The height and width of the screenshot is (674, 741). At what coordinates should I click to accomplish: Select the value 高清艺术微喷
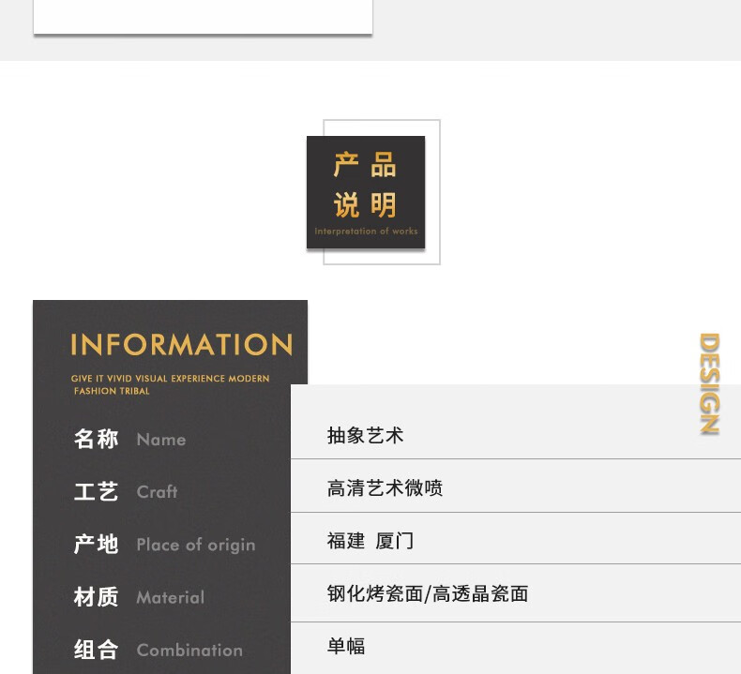(x=385, y=487)
